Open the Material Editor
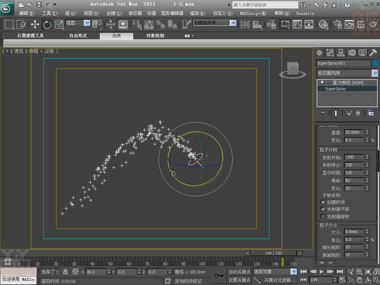Image resolution: width=380 pixels, height=285 pixels. pyautogui.click(x=323, y=24)
